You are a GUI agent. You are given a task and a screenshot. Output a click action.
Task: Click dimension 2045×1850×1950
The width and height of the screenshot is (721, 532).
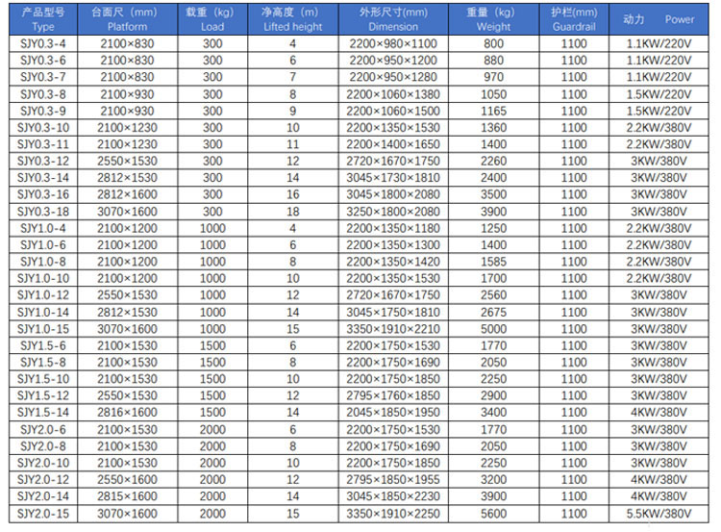click(393, 413)
